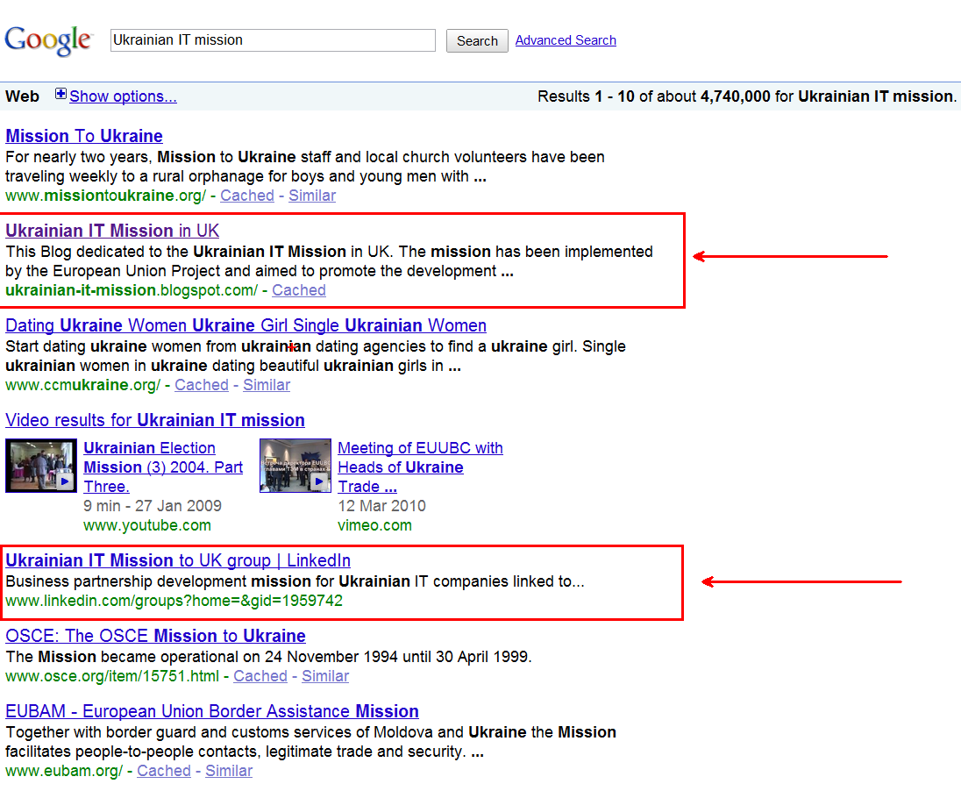The width and height of the screenshot is (961, 791).
Task: Click the vimeo.com source text
Action: coord(374,525)
